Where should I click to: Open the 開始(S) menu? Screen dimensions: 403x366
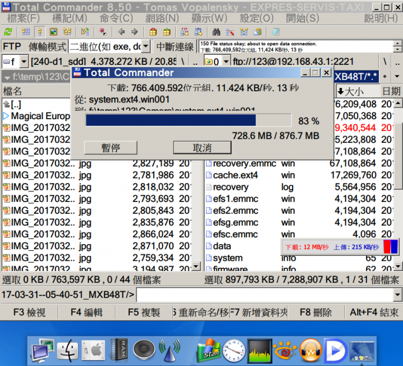pos(302,18)
